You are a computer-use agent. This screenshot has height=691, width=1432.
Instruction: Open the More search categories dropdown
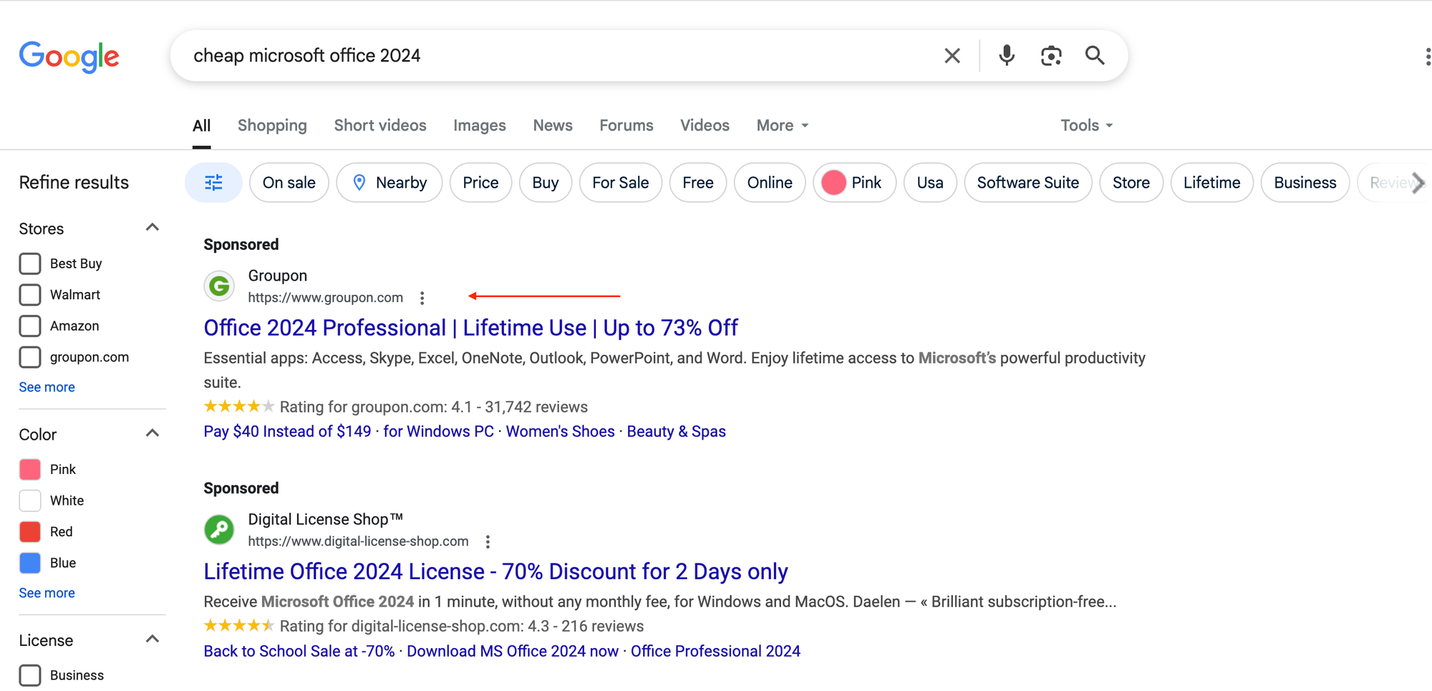(x=783, y=125)
